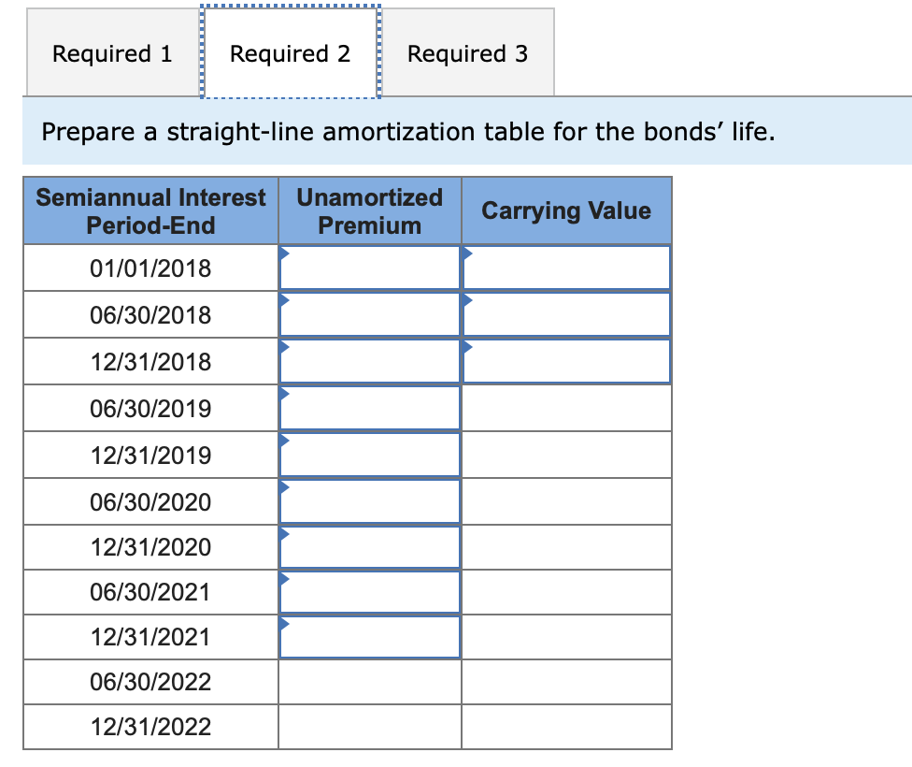This screenshot has width=912, height=767.
Task: Open the Required 3 tab
Action: 469,53
